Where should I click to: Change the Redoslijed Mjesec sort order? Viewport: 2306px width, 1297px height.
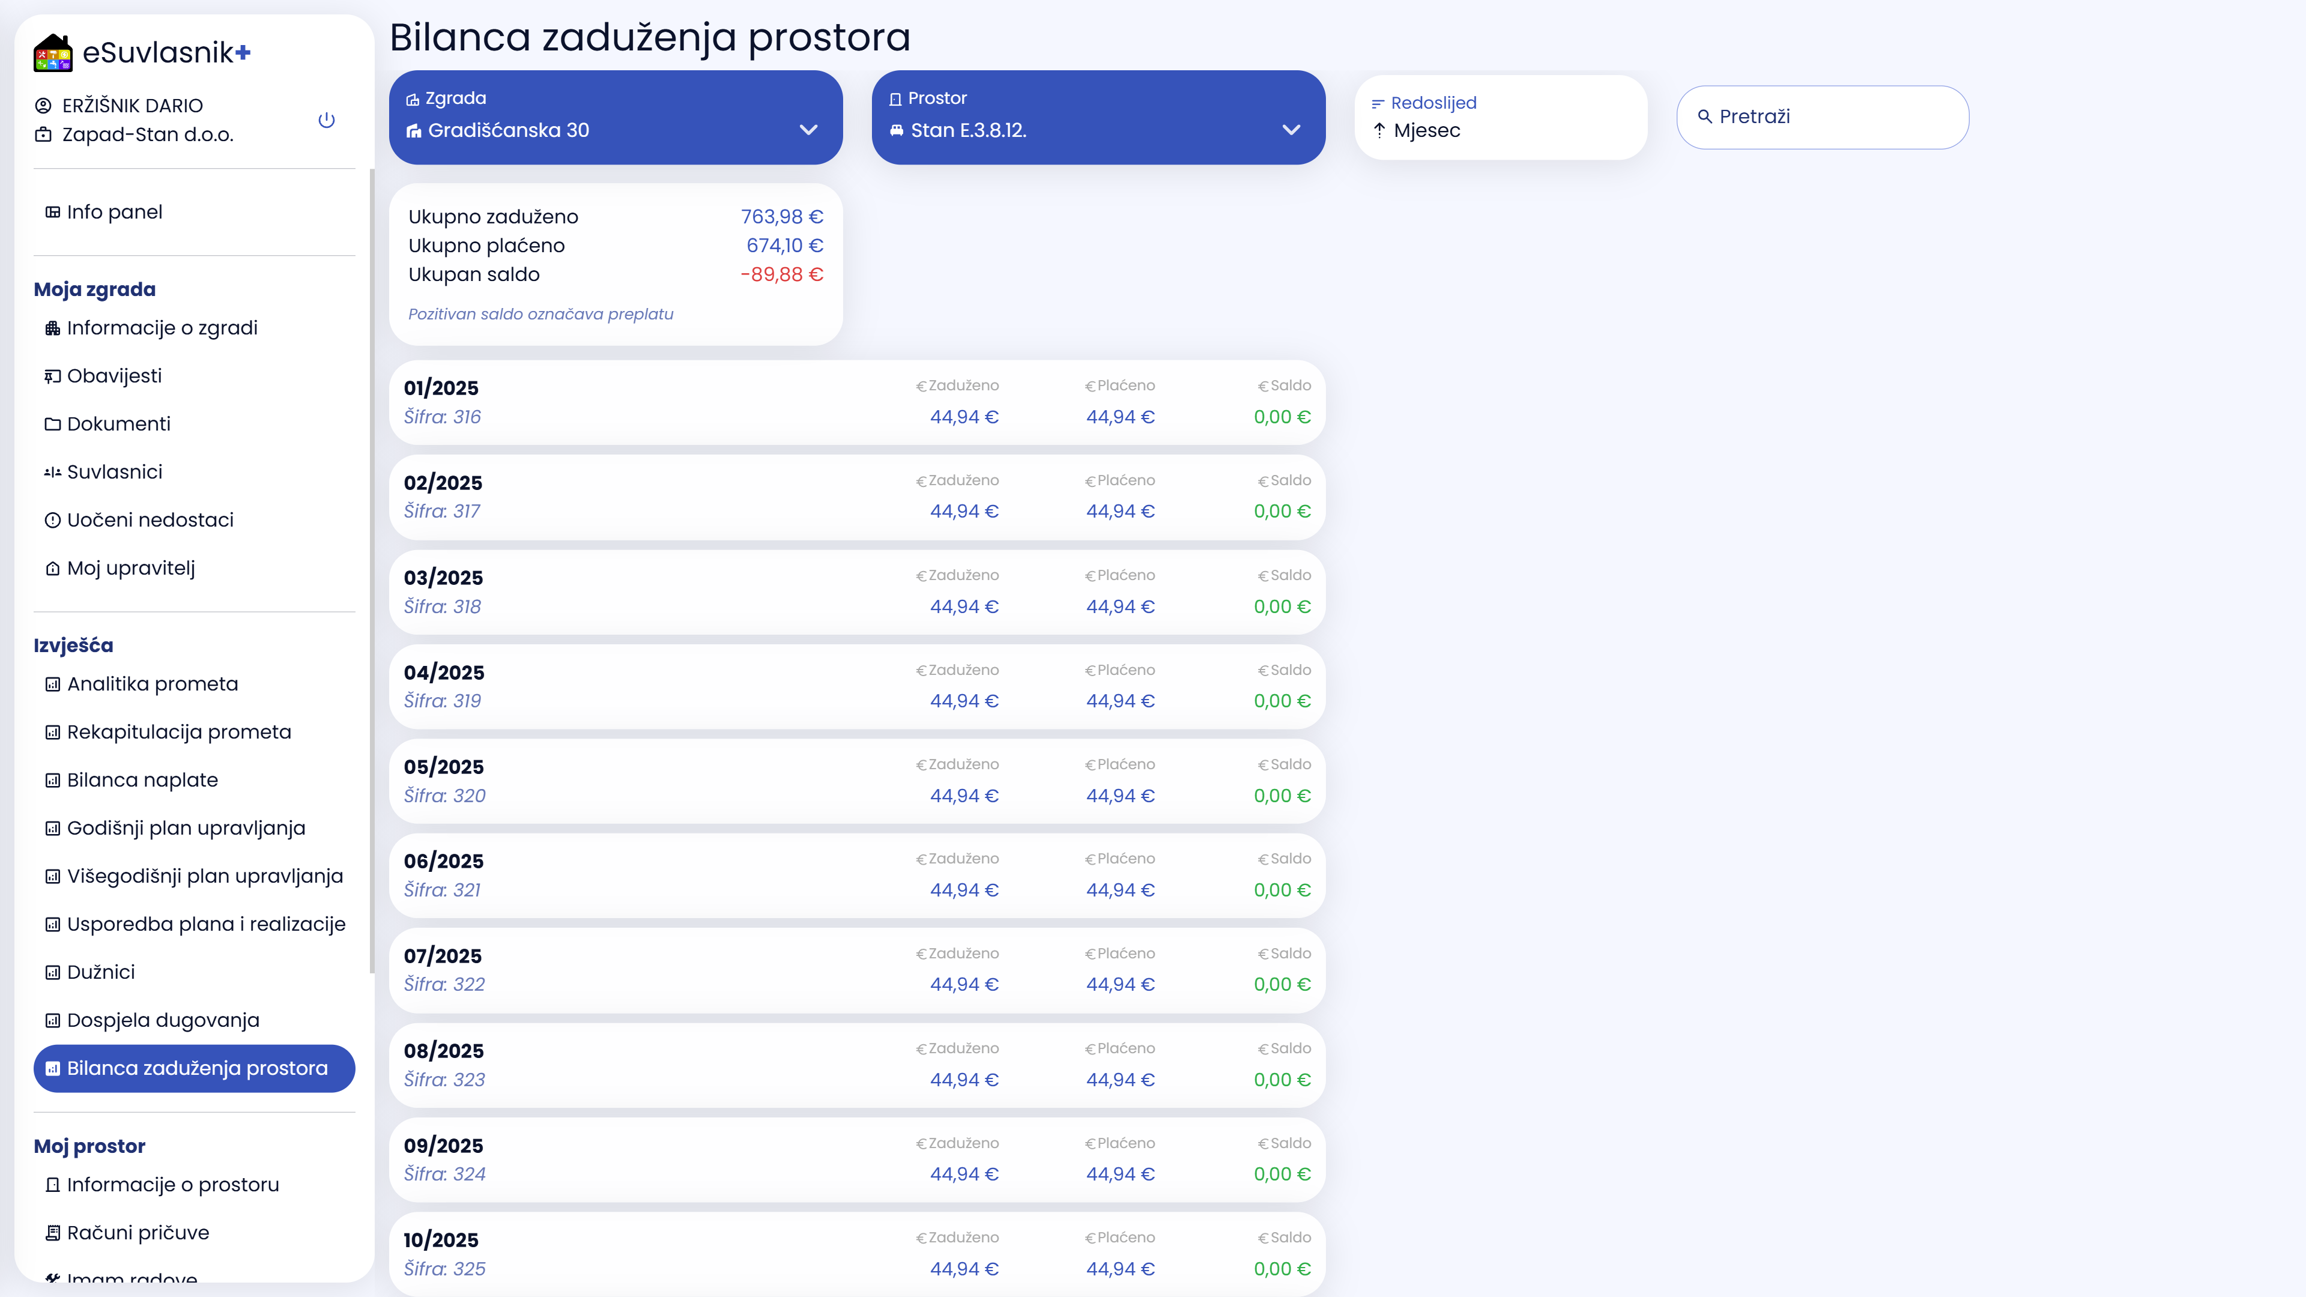pos(1501,117)
